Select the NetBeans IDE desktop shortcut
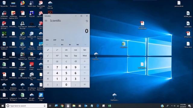This screenshot has height=108, width=193. (x=32, y=35)
